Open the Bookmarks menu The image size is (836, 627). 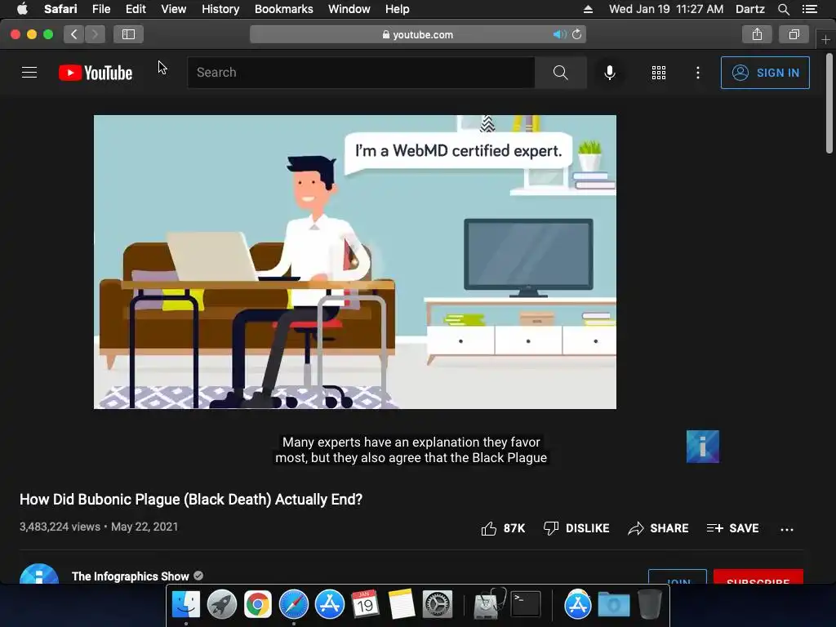pyautogui.click(x=283, y=9)
